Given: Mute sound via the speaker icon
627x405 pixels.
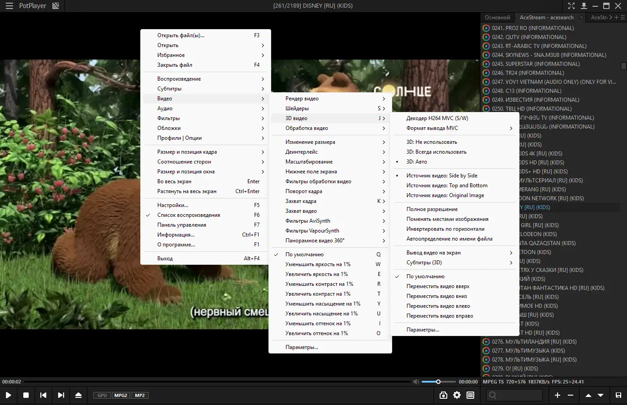Looking at the screenshot, I should (416, 382).
